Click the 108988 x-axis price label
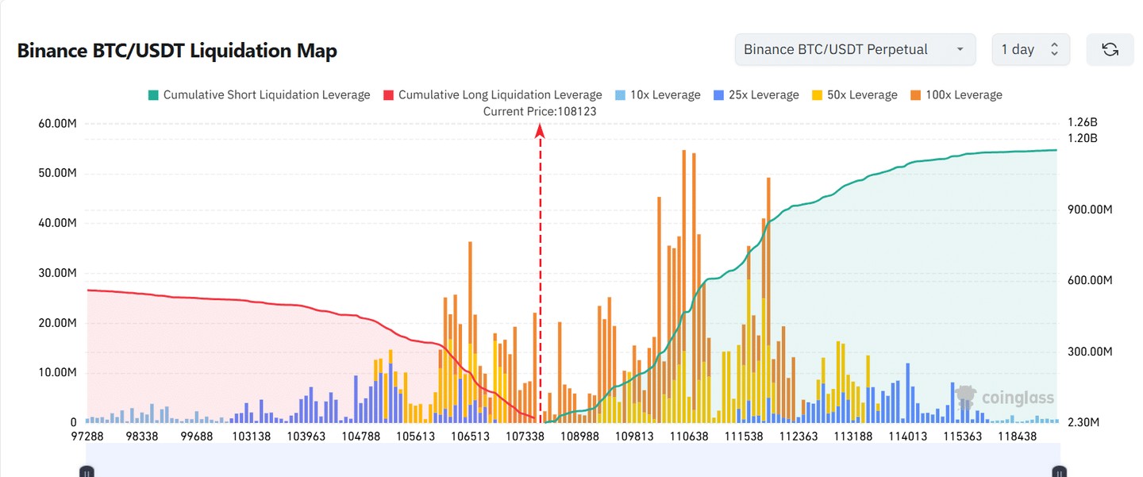The image size is (1143, 477). (x=579, y=437)
